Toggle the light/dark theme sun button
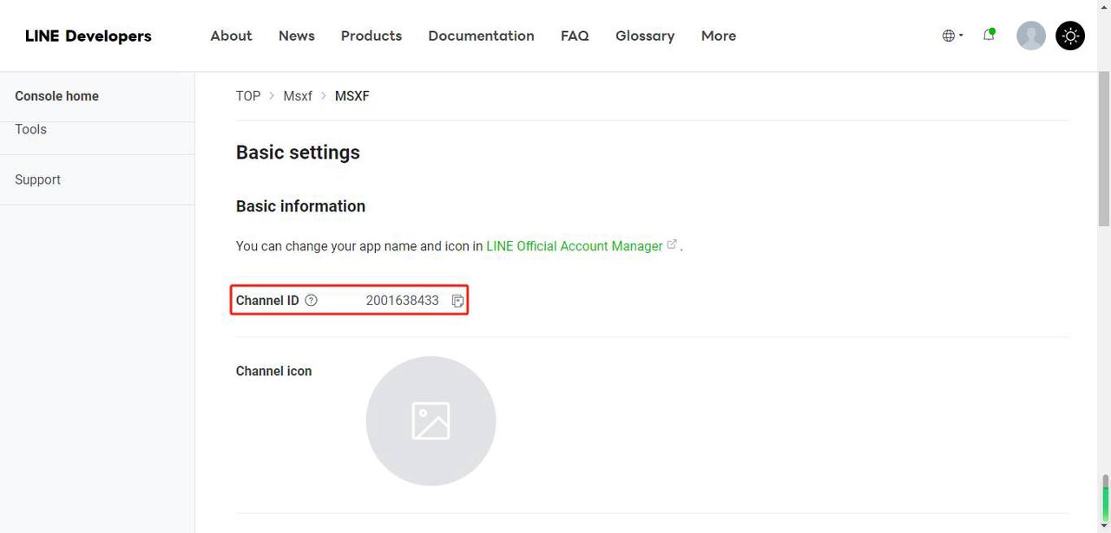Viewport: 1111px width, 533px height. click(1070, 36)
